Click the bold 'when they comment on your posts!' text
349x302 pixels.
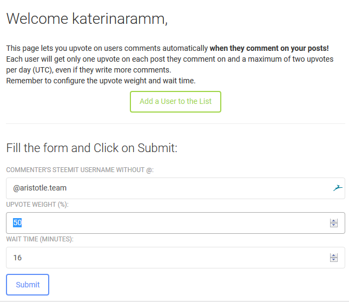click(269, 48)
